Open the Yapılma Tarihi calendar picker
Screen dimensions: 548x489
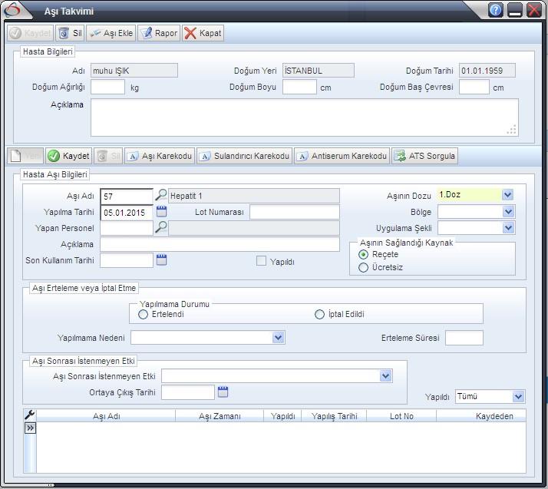coord(161,212)
